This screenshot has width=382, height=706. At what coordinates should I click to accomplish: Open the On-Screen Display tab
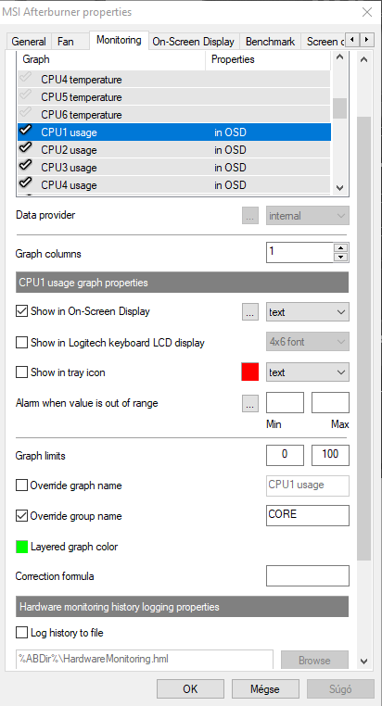point(193,42)
